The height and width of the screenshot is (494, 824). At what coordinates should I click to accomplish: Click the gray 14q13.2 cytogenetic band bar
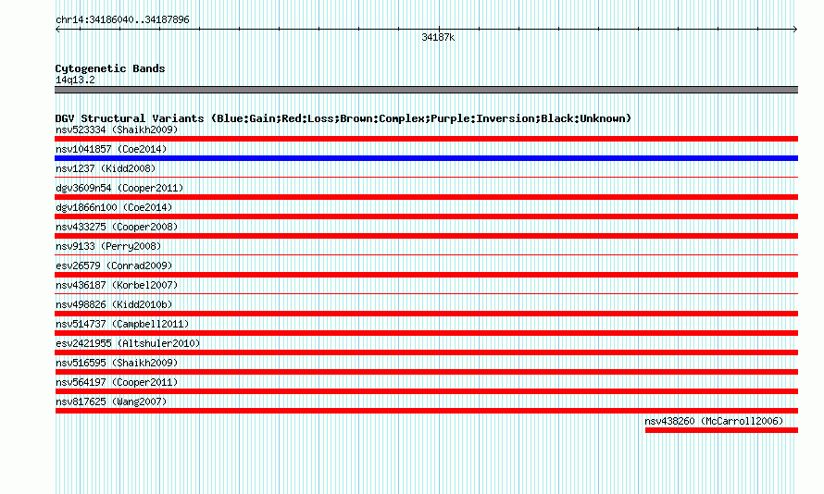(x=426, y=90)
